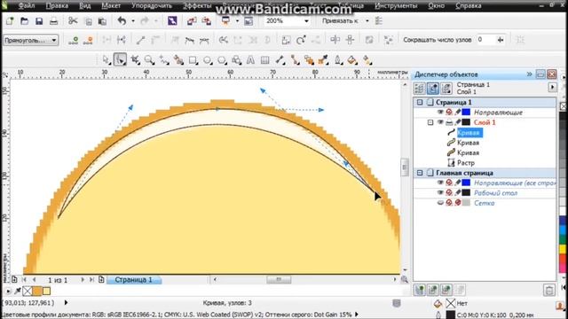
Task: Select the Text (A) tool
Action: click(250, 60)
